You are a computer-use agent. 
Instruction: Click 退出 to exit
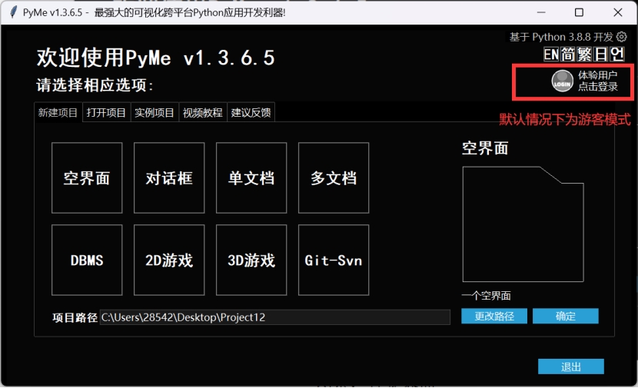[x=571, y=366]
